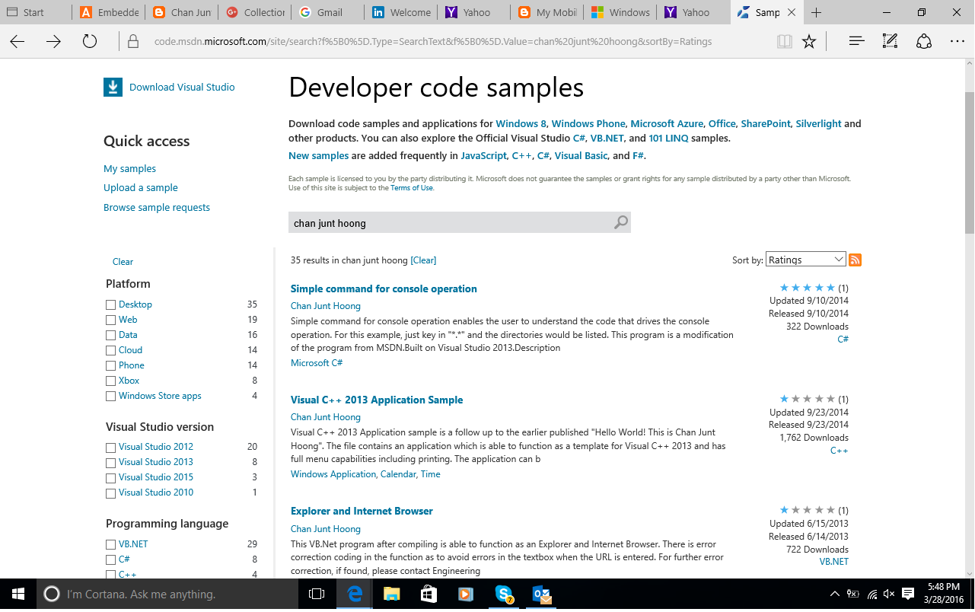Viewport: 975px width, 612px height.
Task: Click the Cortana Ask me anything box
Action: pos(167,594)
